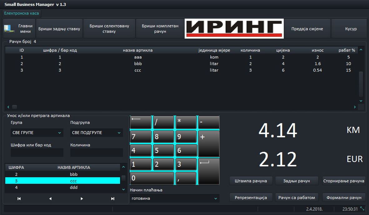This screenshot has width=369, height=215.
Task: Click Формални рачун button
Action: pyautogui.click(x=344, y=198)
